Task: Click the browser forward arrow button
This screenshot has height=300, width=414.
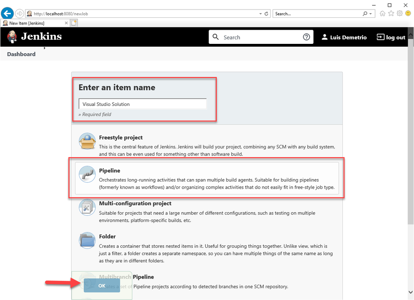Action: click(19, 13)
